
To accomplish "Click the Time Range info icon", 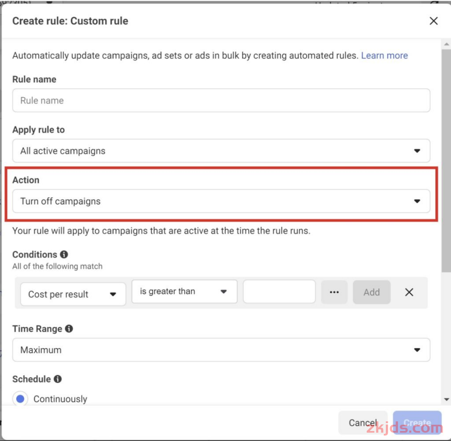I will coord(69,329).
